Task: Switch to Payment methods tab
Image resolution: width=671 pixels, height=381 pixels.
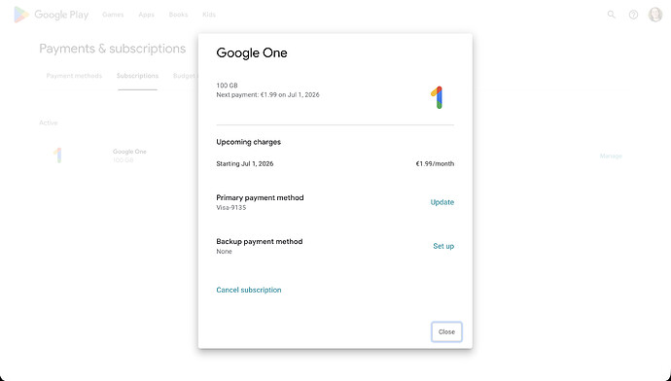Action: (x=74, y=76)
